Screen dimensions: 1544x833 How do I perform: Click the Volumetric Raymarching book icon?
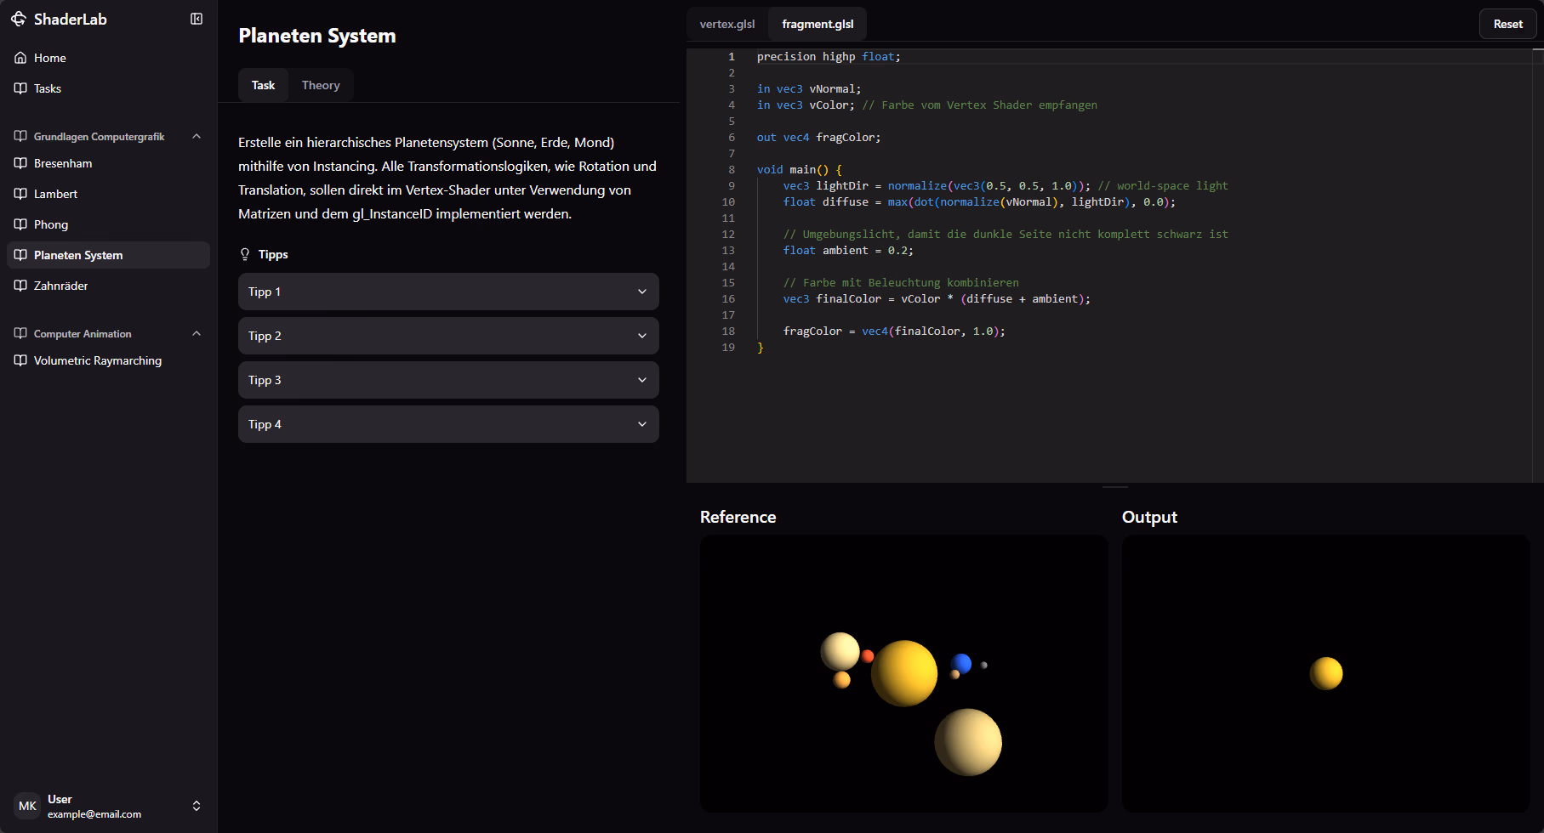pos(20,360)
